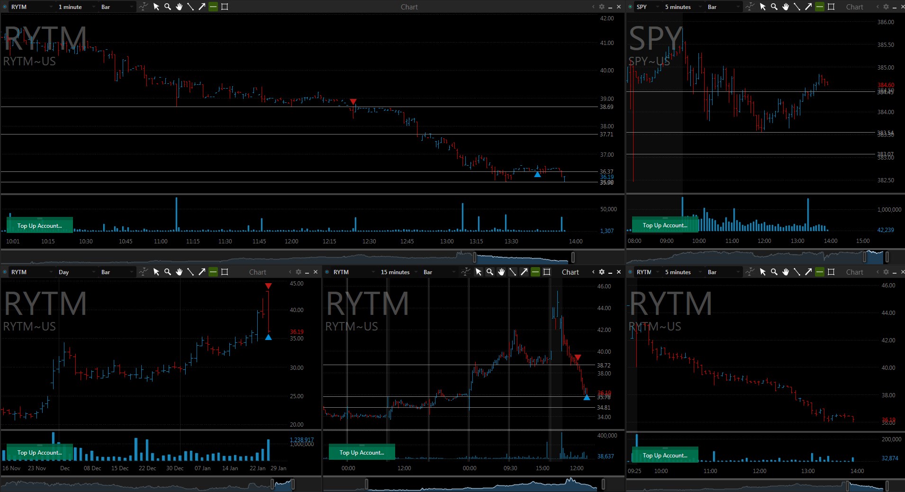
Task: Toggle horizontal line tool in RYTM 5 minutes chart
Action: pyautogui.click(x=820, y=272)
